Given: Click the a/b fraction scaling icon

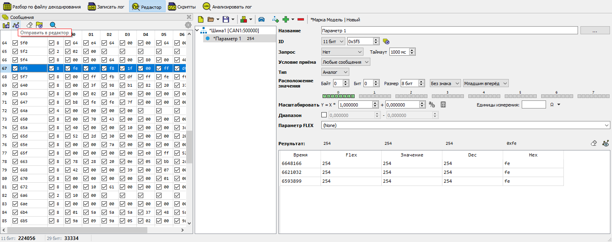Looking at the screenshot, I should (x=432, y=105).
